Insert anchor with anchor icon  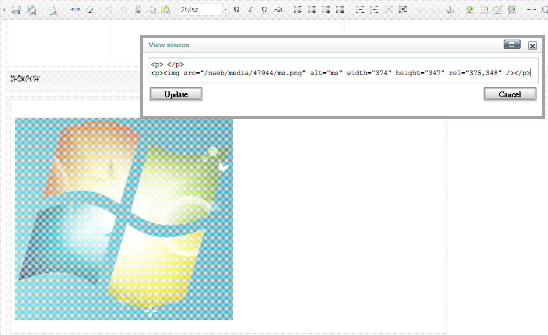(450, 10)
